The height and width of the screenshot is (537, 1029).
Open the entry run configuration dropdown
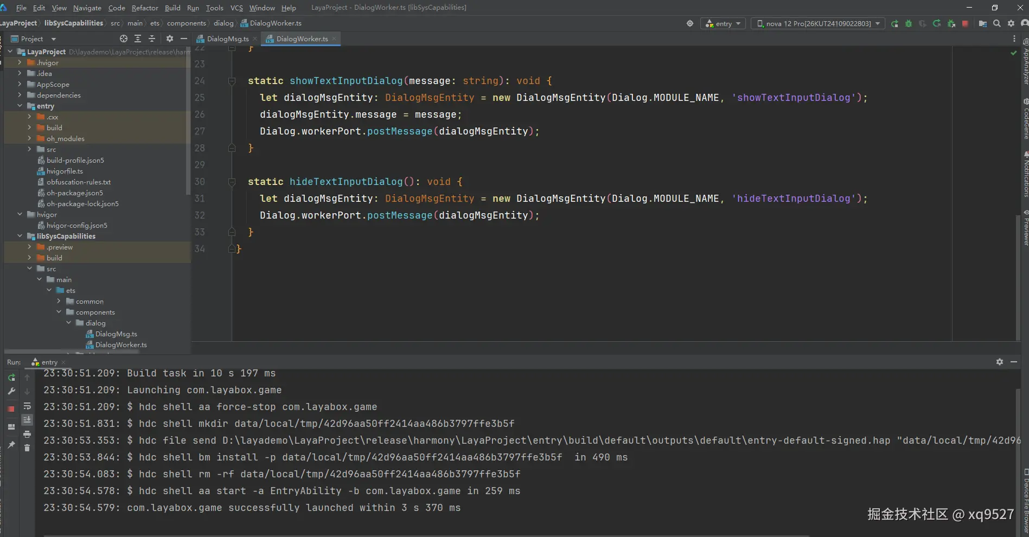point(724,24)
